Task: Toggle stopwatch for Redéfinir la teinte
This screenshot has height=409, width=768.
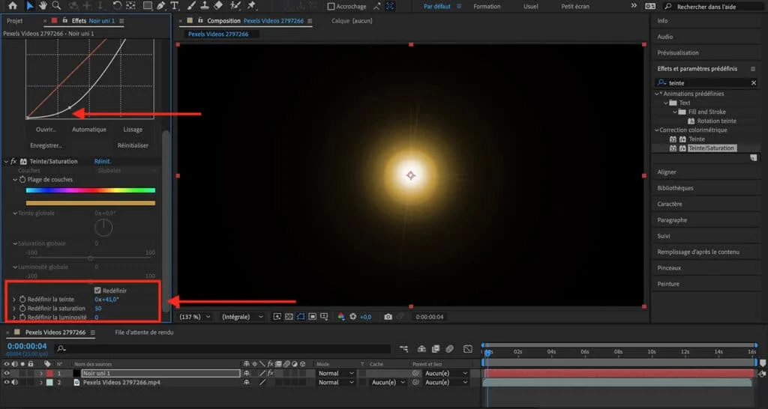Action: pos(22,300)
